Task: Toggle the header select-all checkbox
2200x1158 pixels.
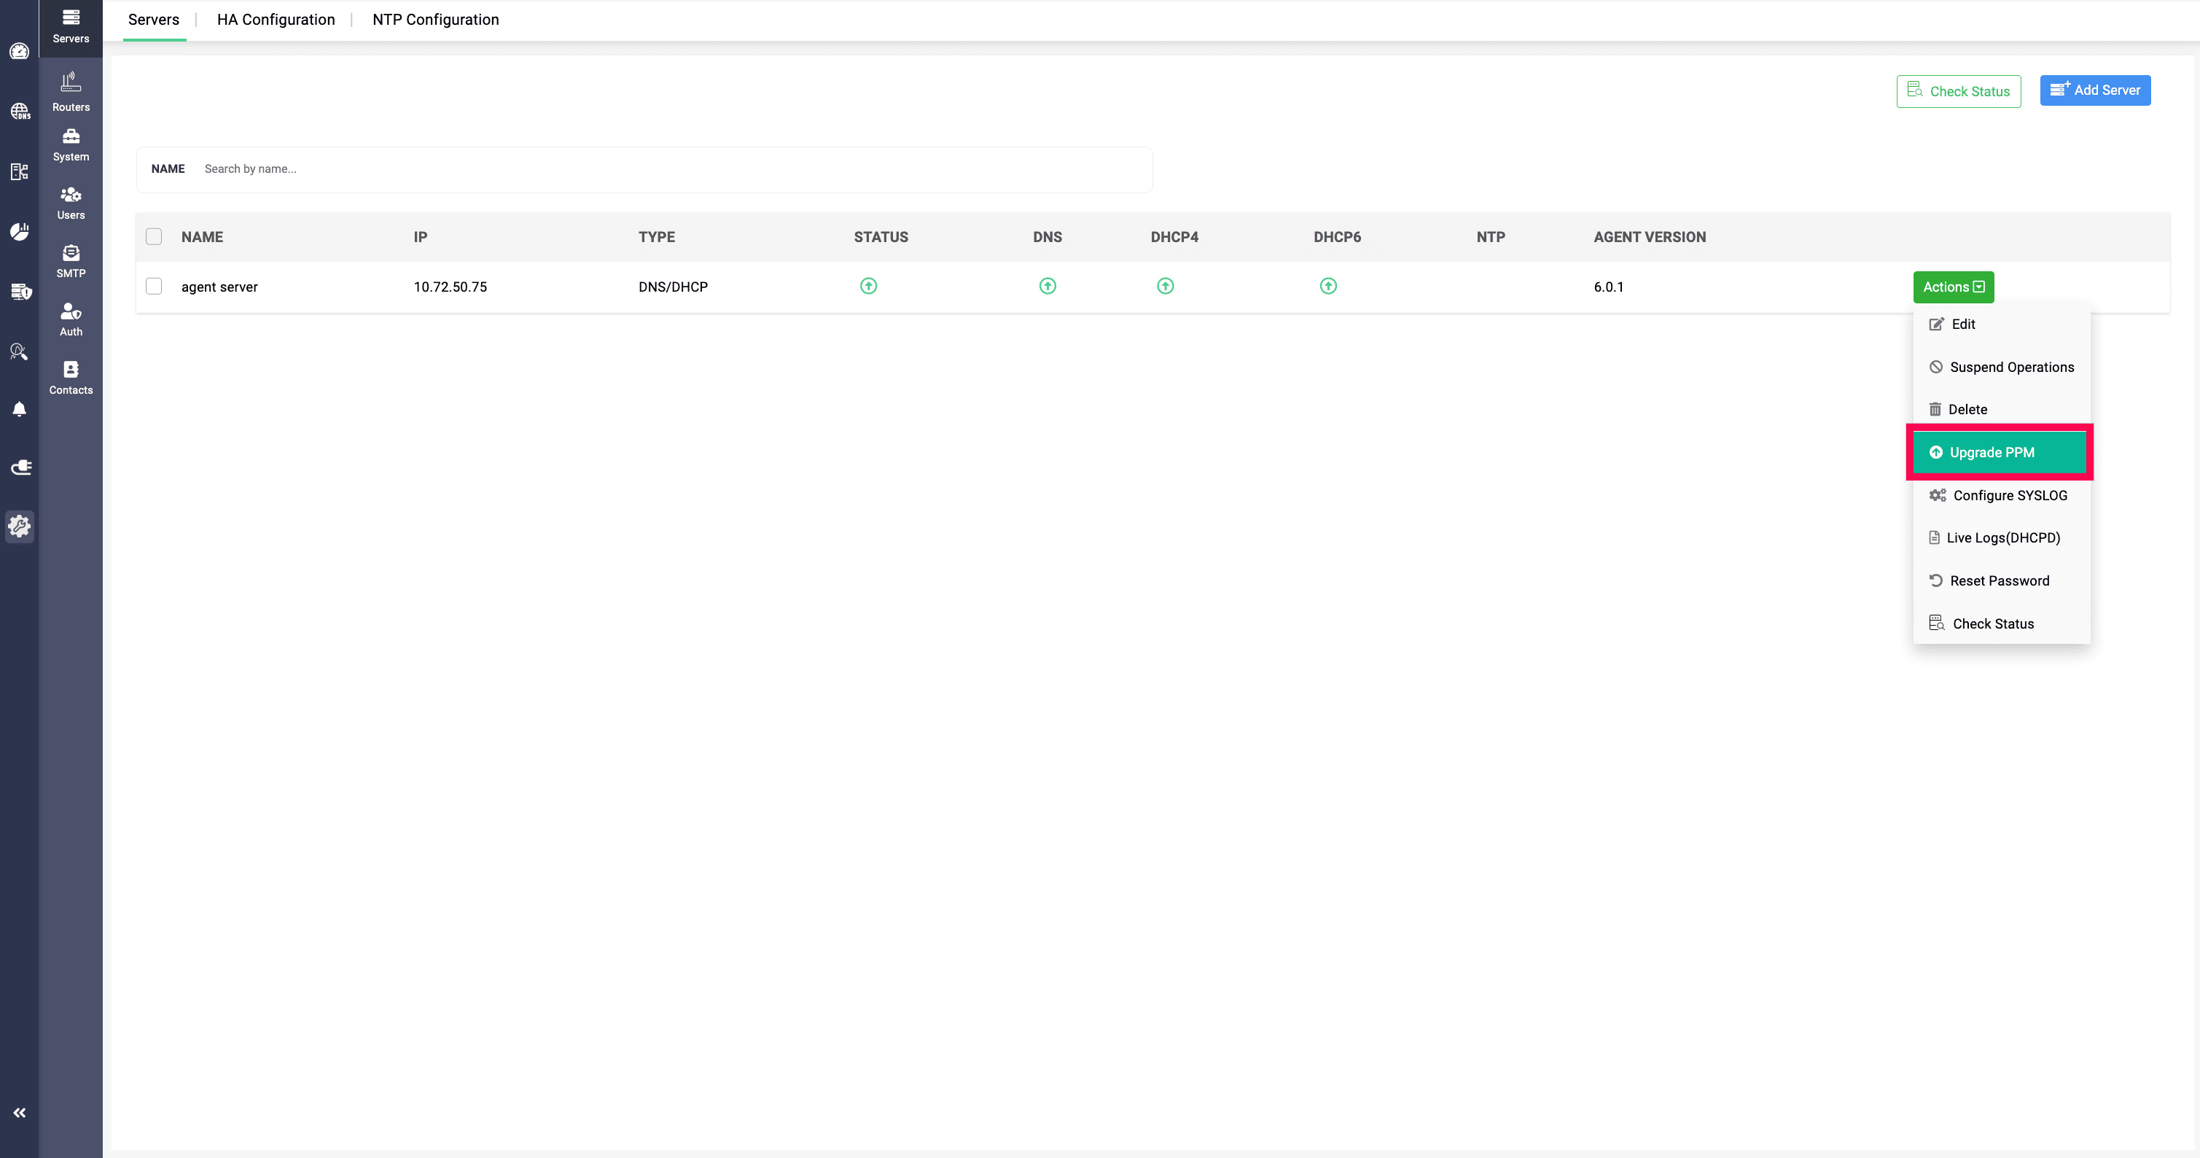Action: tap(154, 237)
